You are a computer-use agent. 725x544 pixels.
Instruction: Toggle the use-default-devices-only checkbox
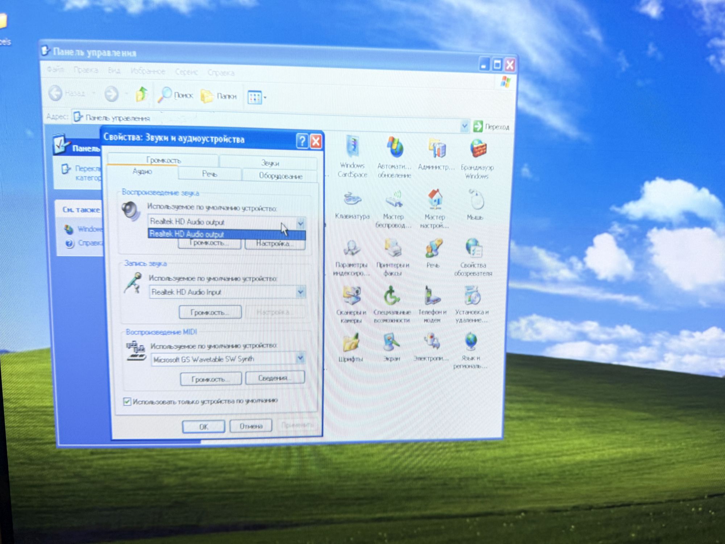click(127, 401)
